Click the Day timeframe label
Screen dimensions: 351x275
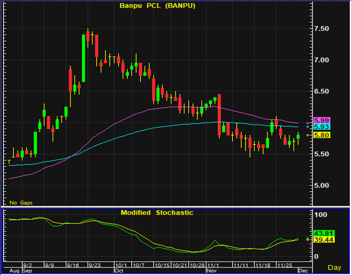pos(335,267)
